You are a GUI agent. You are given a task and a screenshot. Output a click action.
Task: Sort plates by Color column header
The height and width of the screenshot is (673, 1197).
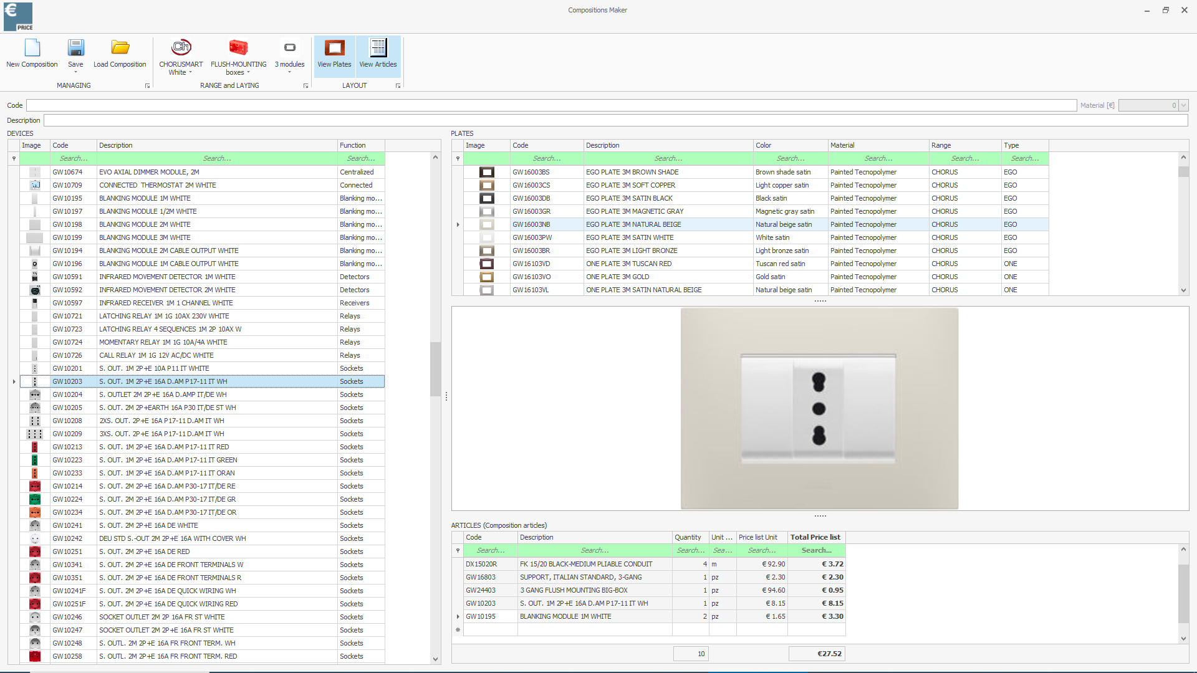pyautogui.click(x=789, y=145)
